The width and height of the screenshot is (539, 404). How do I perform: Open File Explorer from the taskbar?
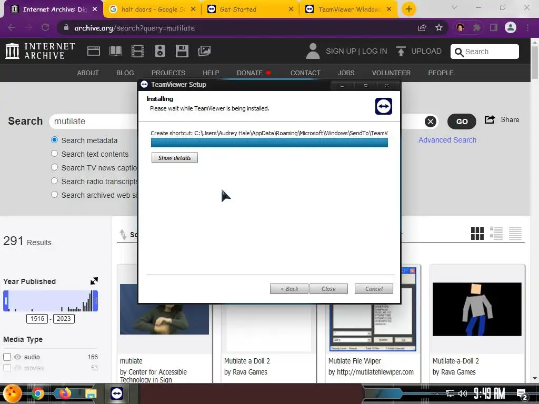[91, 393]
